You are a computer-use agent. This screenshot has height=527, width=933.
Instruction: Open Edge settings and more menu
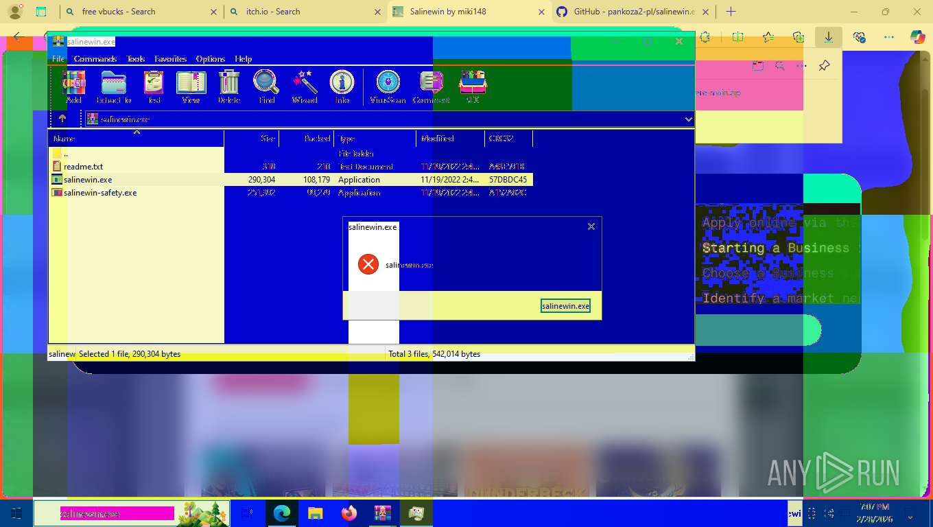tap(889, 37)
